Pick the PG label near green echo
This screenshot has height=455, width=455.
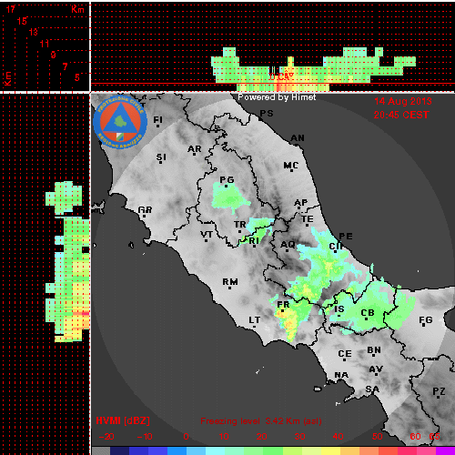[227, 180]
